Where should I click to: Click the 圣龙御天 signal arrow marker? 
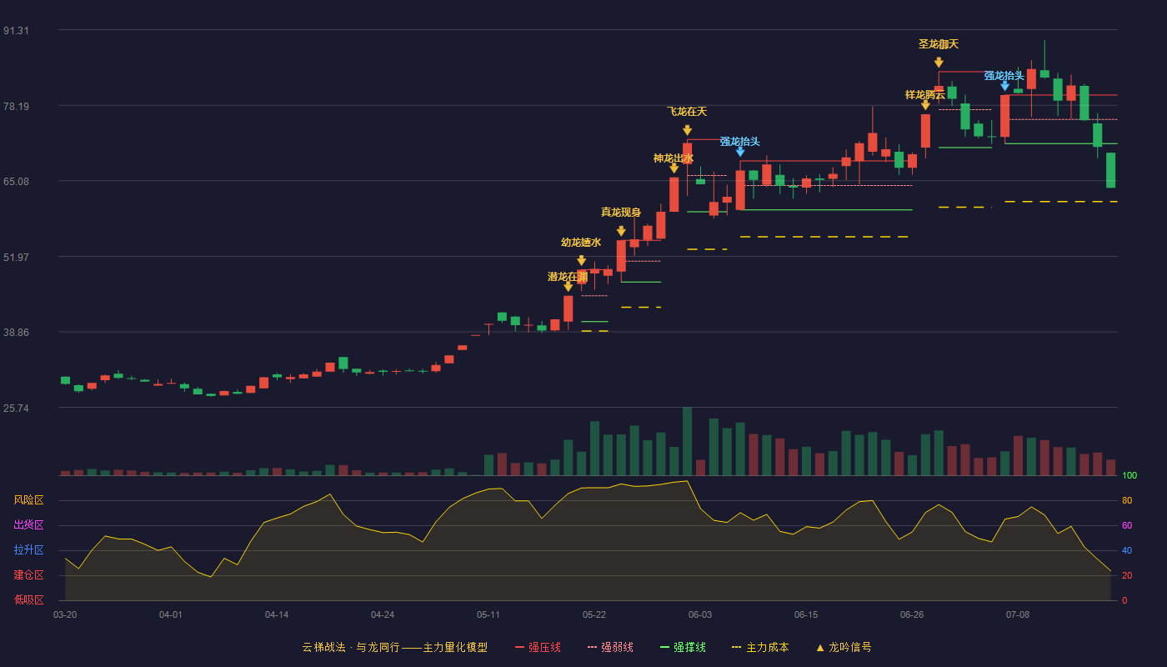pyautogui.click(x=939, y=63)
